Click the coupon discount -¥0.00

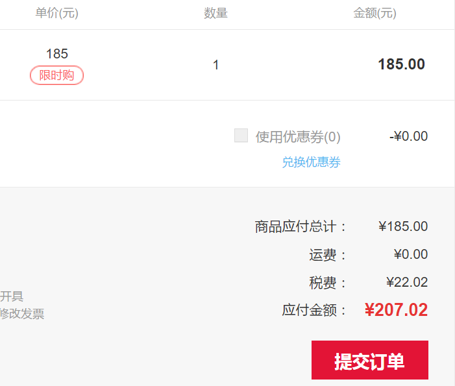click(x=408, y=136)
